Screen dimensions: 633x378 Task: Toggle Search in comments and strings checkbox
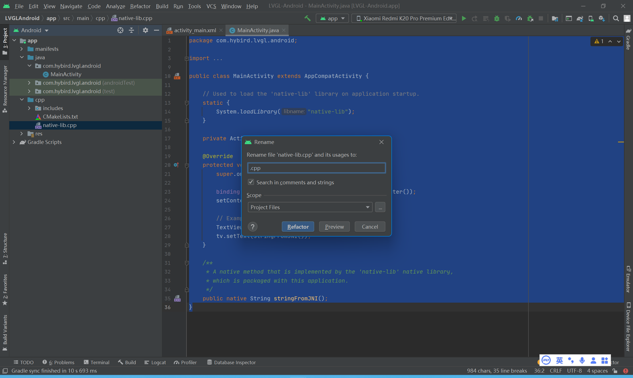tap(251, 182)
